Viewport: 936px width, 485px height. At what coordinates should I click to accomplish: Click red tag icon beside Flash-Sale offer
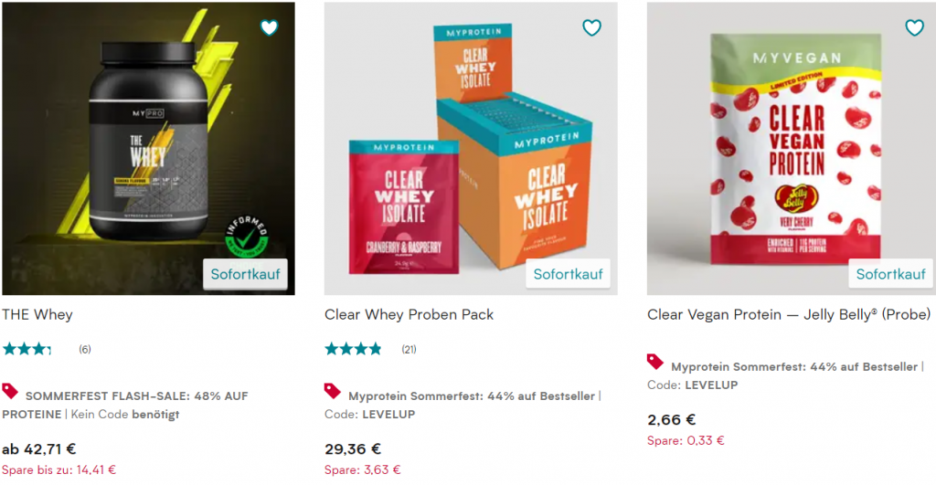pyautogui.click(x=10, y=391)
